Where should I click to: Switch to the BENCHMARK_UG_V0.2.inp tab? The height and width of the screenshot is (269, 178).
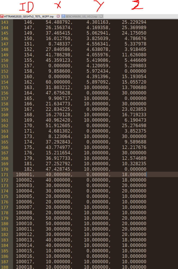(x=81, y=17)
